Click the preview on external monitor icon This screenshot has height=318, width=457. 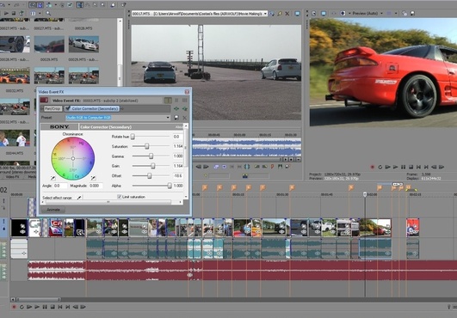(x=324, y=14)
